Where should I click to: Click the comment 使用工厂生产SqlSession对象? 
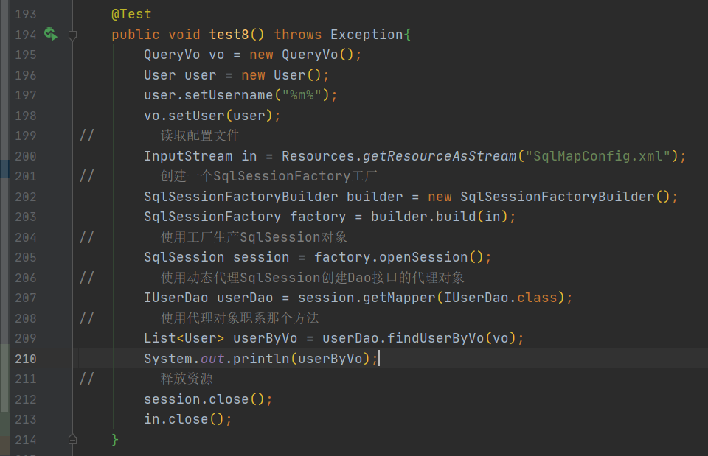tap(254, 236)
